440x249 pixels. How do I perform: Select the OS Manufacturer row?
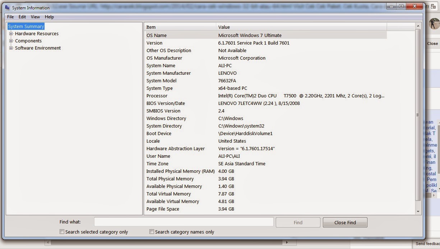click(265, 58)
